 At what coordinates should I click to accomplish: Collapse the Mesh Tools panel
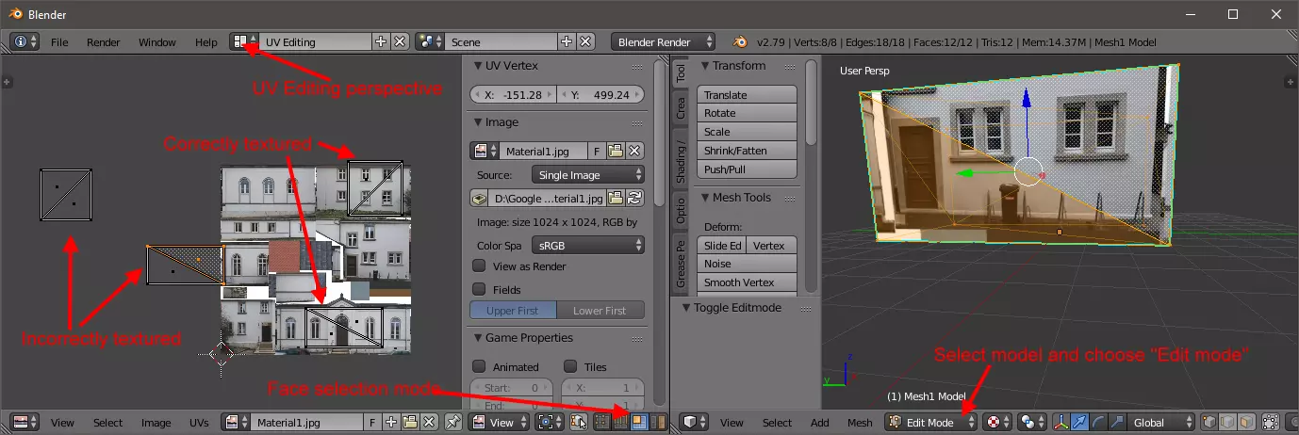pyautogui.click(x=704, y=198)
